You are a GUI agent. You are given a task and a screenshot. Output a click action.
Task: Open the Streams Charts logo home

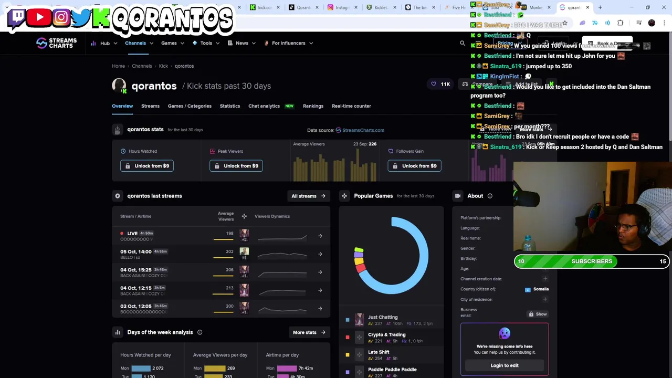point(56,43)
